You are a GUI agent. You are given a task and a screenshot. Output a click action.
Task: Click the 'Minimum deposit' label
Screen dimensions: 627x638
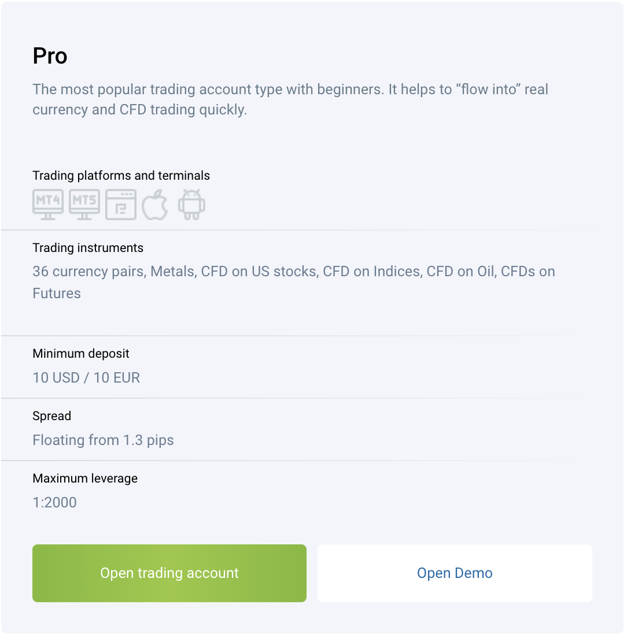[x=80, y=354]
